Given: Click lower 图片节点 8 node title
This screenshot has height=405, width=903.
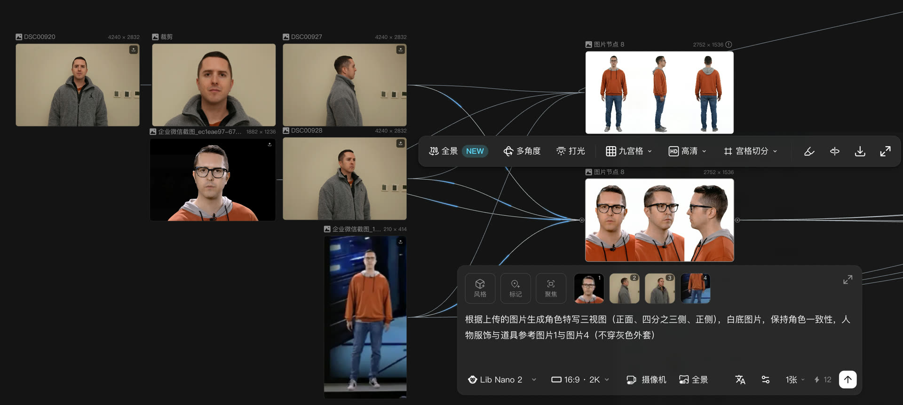Looking at the screenshot, I should 609,172.
